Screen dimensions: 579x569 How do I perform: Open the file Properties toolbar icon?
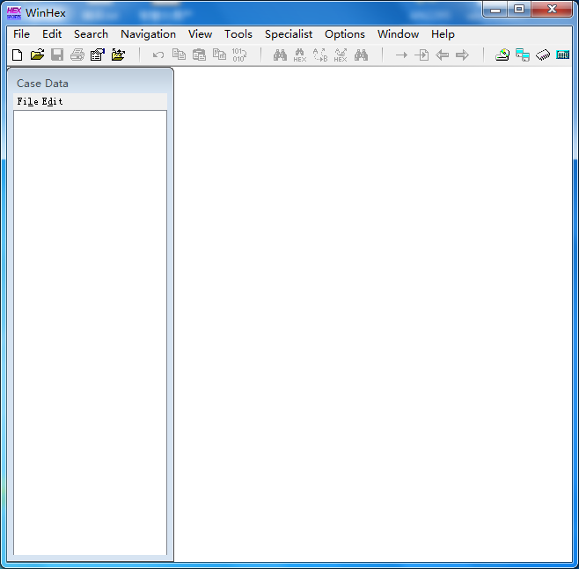pyautogui.click(x=98, y=55)
